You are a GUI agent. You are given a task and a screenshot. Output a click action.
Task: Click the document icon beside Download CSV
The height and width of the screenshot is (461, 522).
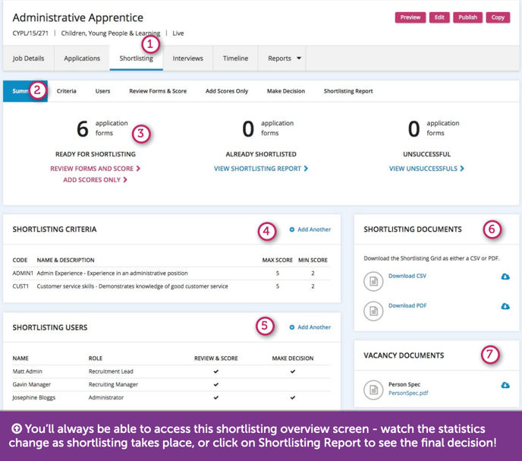click(372, 281)
